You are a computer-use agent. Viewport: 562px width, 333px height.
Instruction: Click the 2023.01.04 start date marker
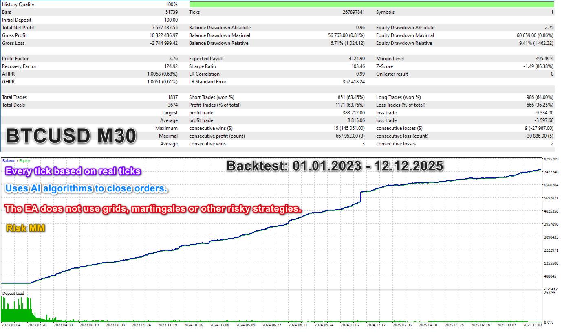(11, 325)
